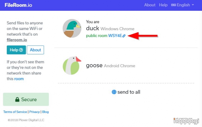Expand language menu using the caret arrow
This screenshot has width=202, height=127.
tap(193, 5)
